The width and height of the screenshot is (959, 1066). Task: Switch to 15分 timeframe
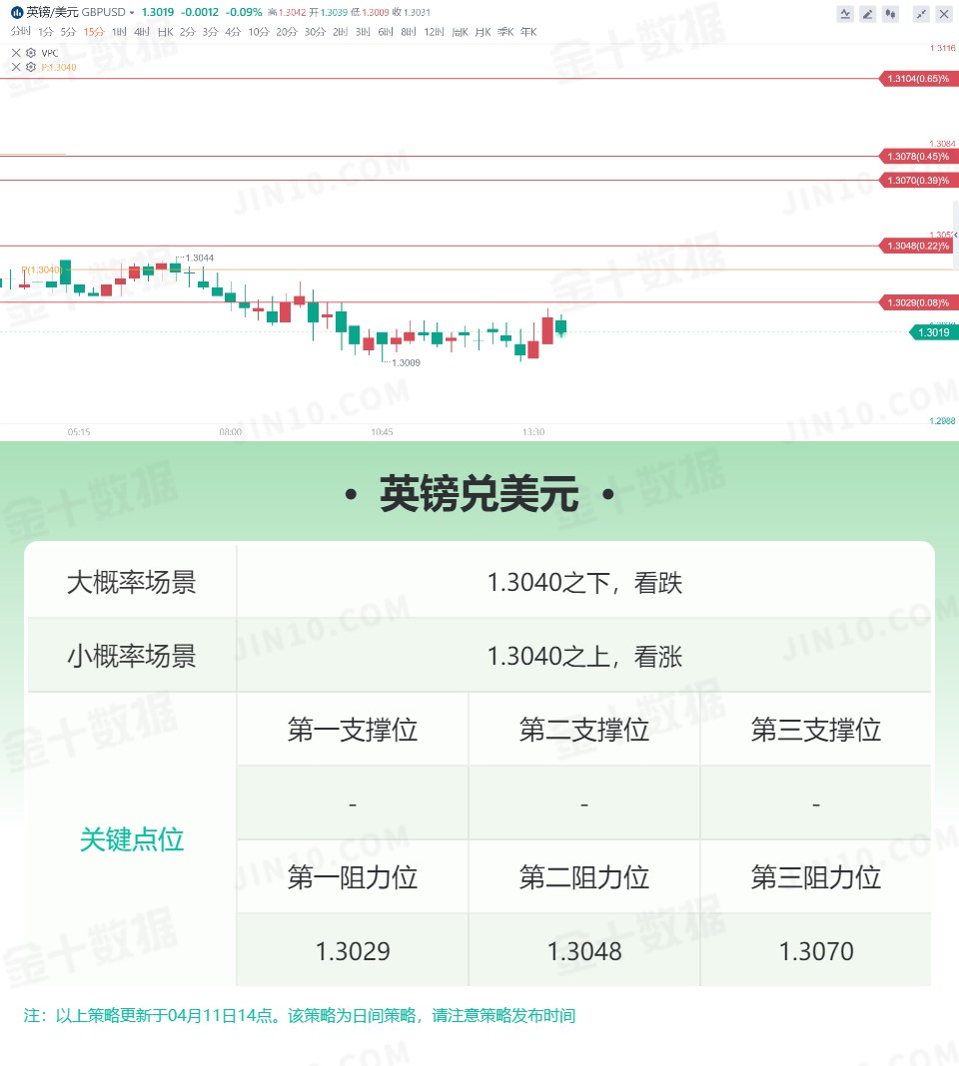click(94, 32)
